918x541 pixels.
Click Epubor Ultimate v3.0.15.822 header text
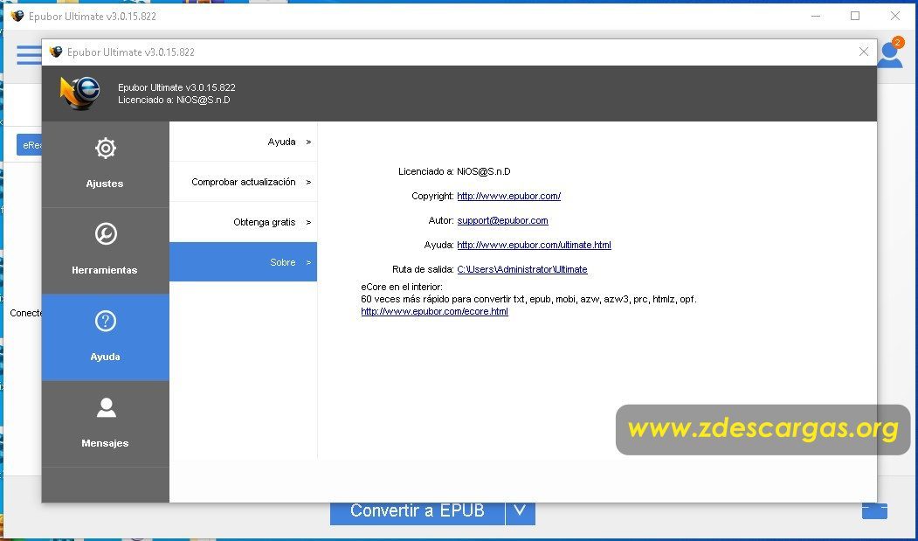(x=176, y=87)
